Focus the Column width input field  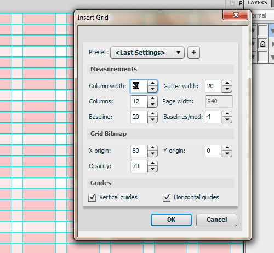139,86
